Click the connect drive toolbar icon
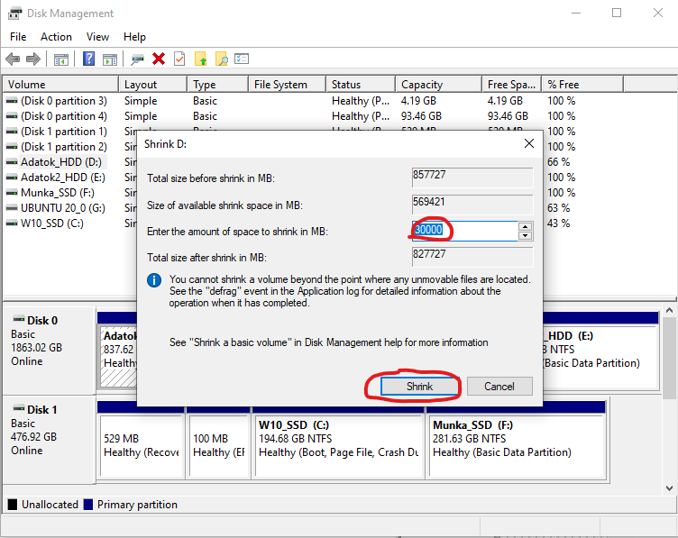Viewport: 678px width, 538px height. 137,59
